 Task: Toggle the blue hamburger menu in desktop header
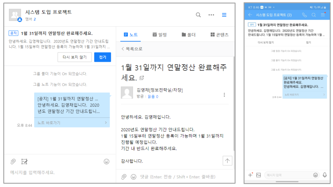tap(224, 15)
